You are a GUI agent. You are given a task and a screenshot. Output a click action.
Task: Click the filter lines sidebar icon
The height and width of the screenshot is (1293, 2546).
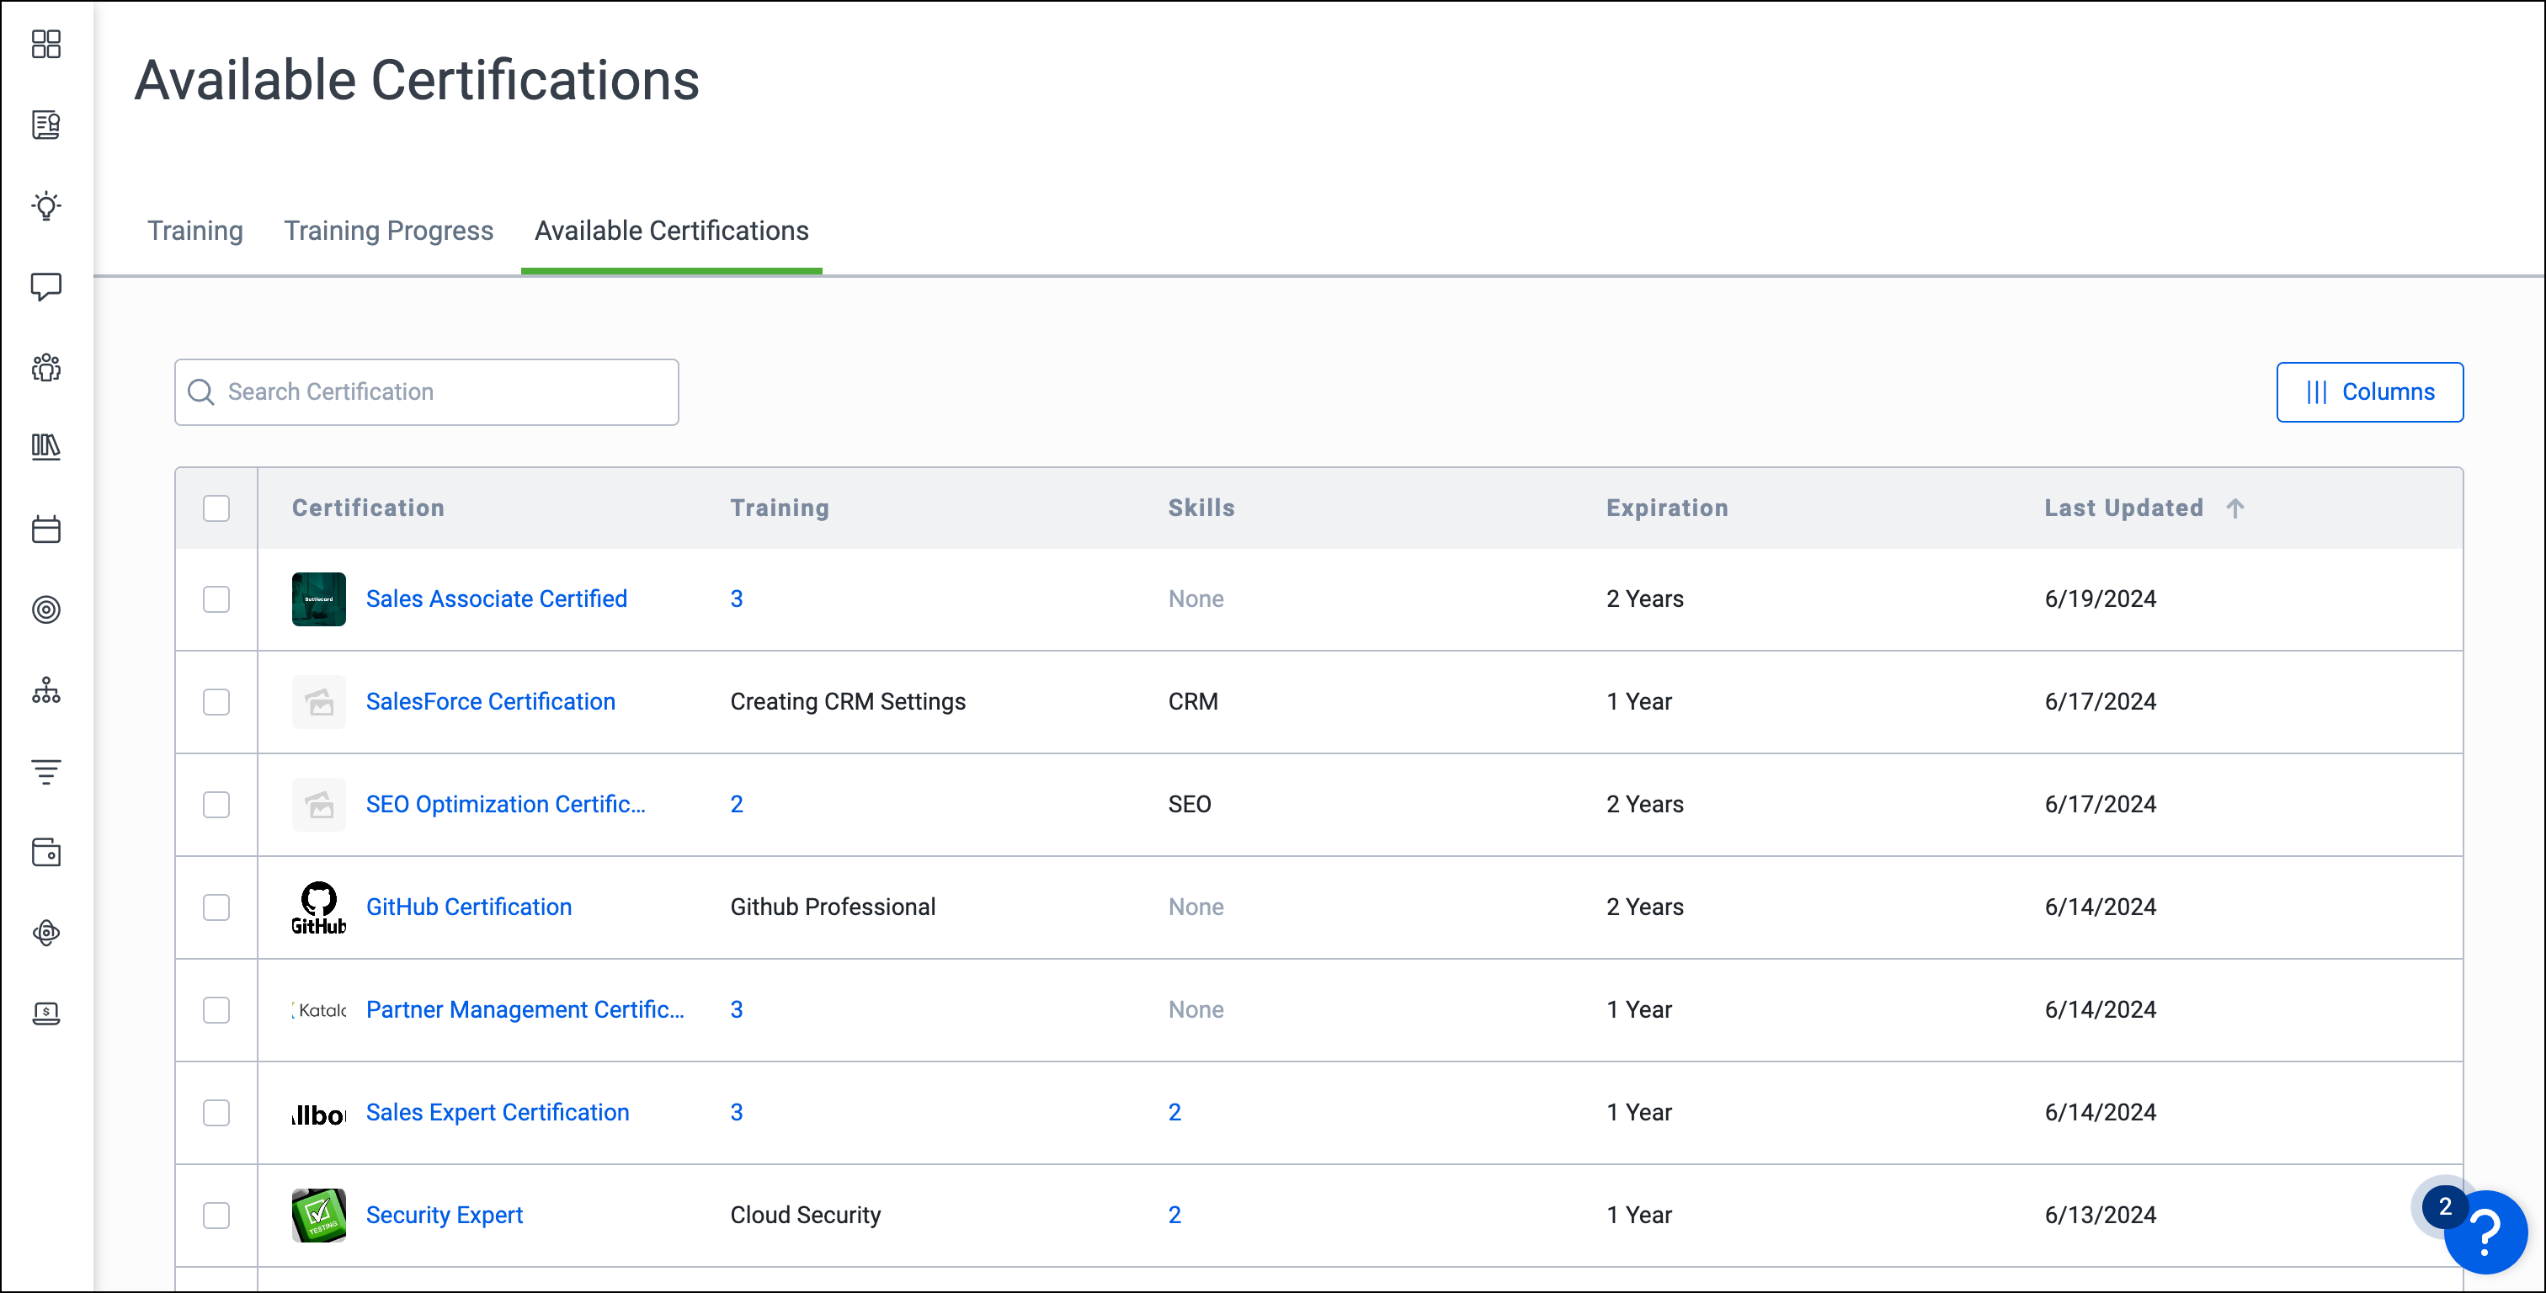click(45, 771)
